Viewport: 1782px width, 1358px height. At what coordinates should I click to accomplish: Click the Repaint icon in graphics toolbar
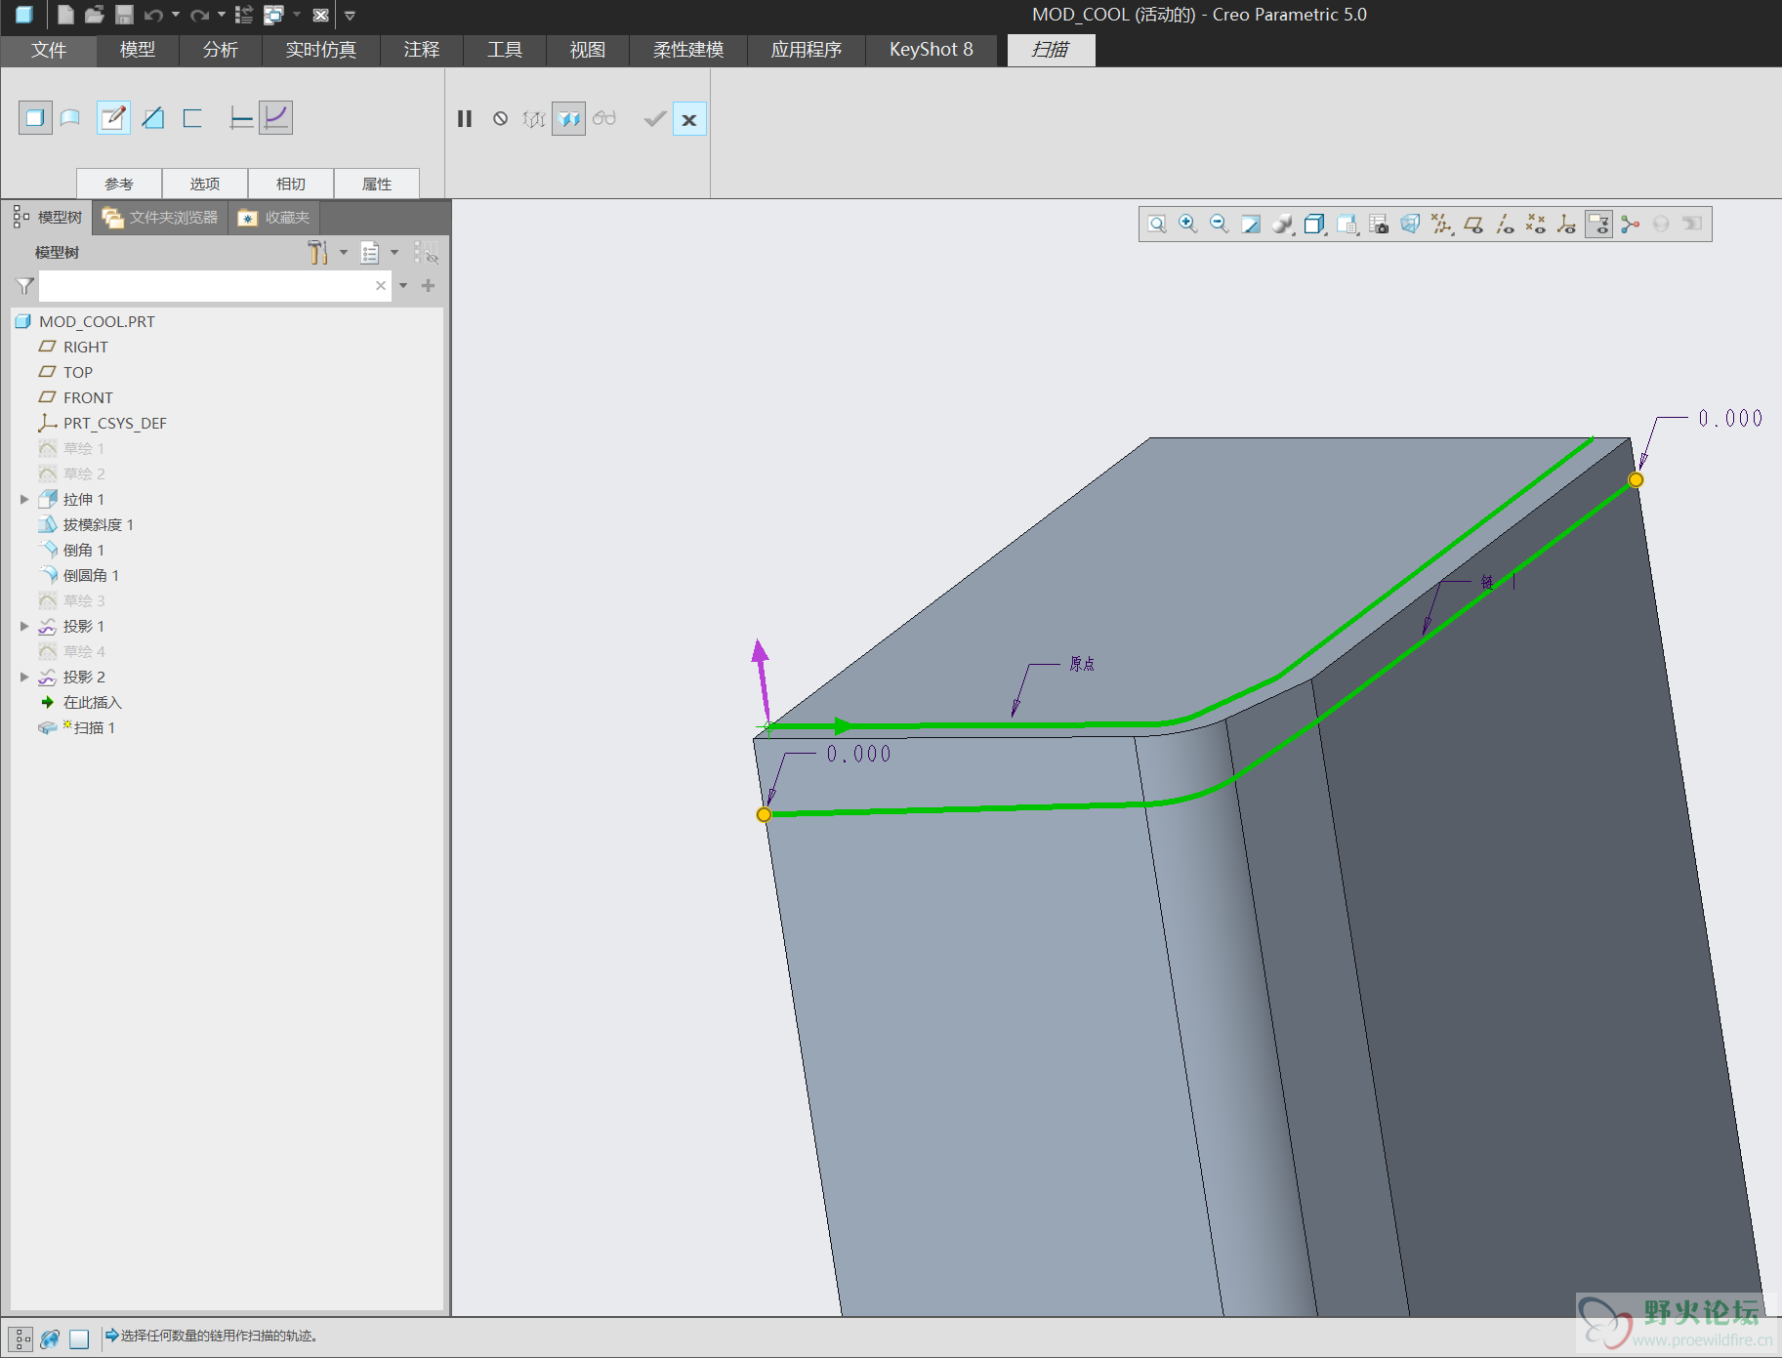[x=1251, y=225]
